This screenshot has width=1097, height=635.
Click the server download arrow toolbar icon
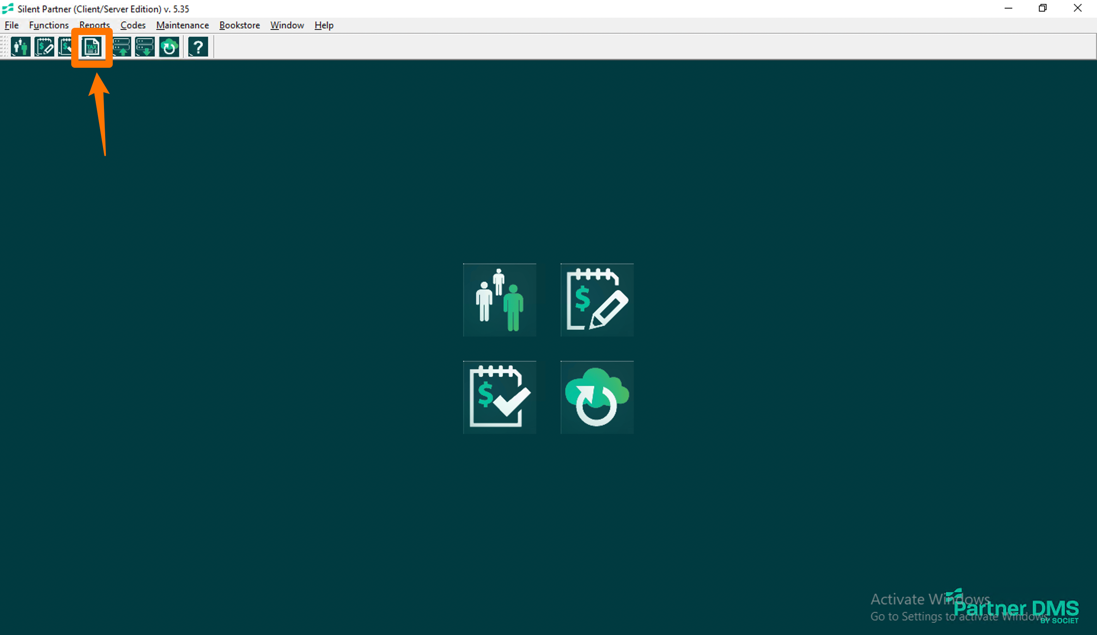click(145, 47)
